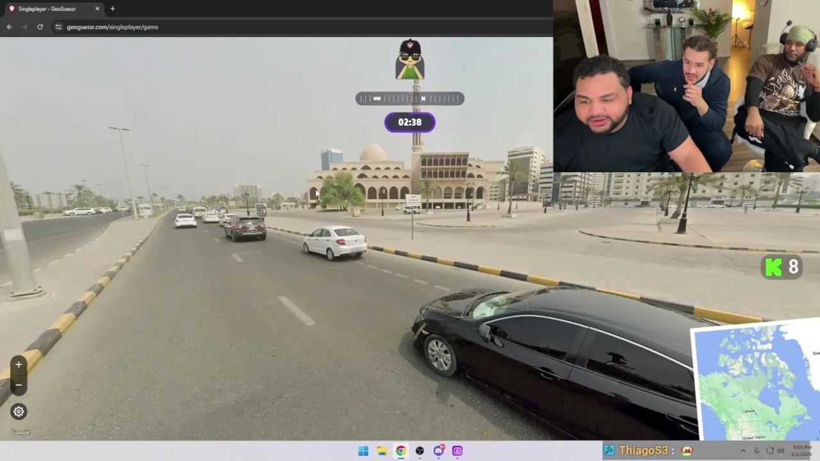Open a new browser tab
The height and width of the screenshot is (461, 820).
pyautogui.click(x=113, y=9)
